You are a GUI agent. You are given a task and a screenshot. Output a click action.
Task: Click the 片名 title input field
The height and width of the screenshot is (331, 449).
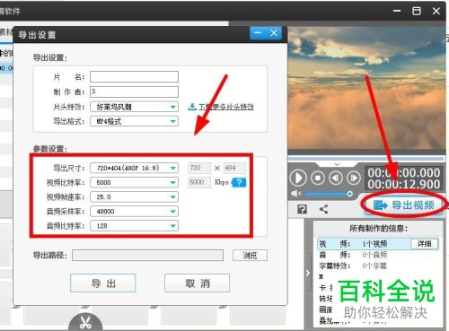(x=134, y=77)
